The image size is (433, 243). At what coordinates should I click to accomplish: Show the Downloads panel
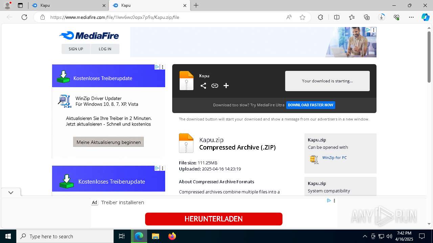382,17
